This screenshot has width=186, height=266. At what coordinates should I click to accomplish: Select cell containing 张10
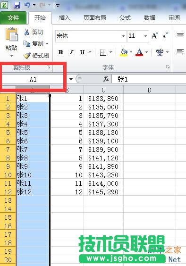click(33, 175)
